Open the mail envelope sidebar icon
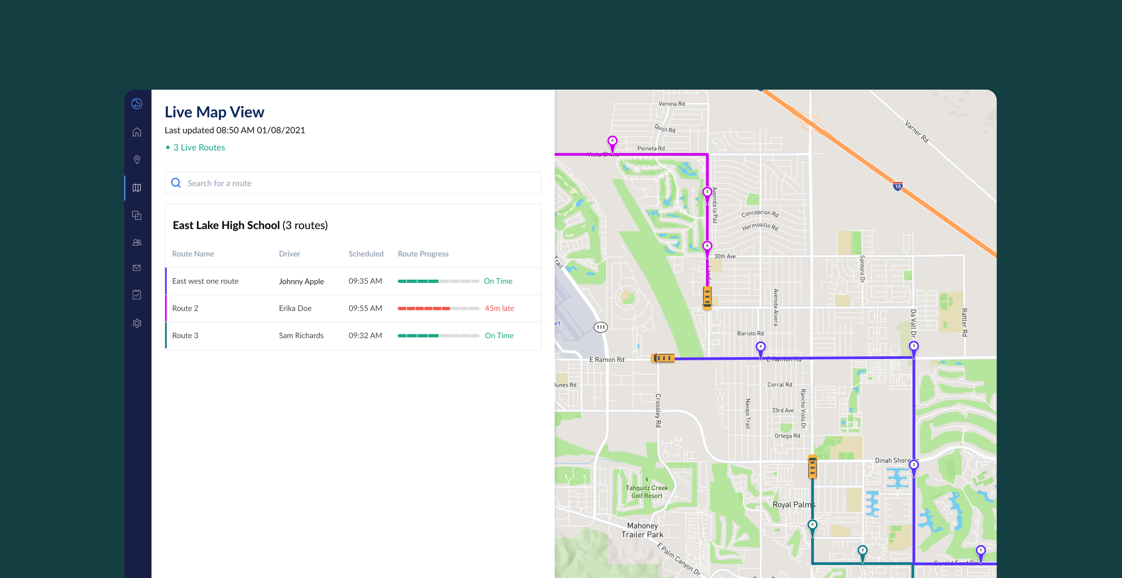The height and width of the screenshot is (578, 1122). click(137, 268)
